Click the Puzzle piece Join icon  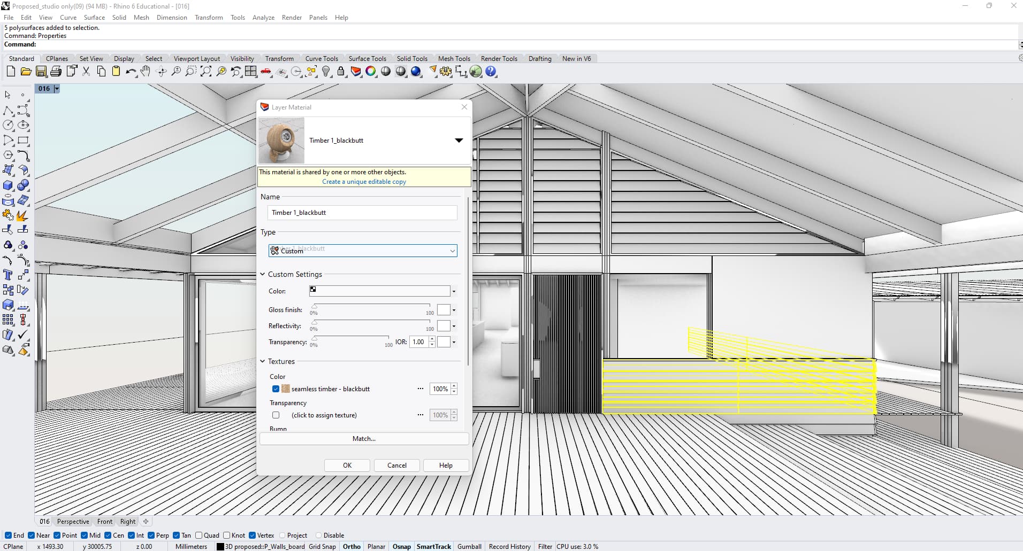(8, 215)
